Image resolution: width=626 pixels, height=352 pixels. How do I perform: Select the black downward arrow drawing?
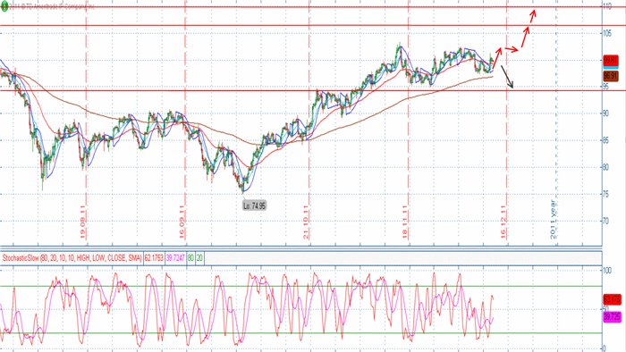point(507,77)
